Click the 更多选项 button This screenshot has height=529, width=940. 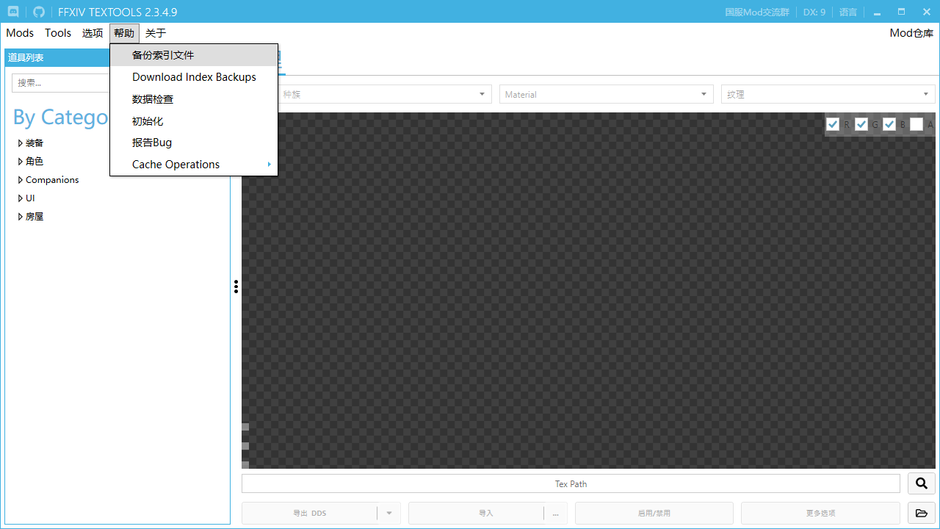[x=820, y=513]
